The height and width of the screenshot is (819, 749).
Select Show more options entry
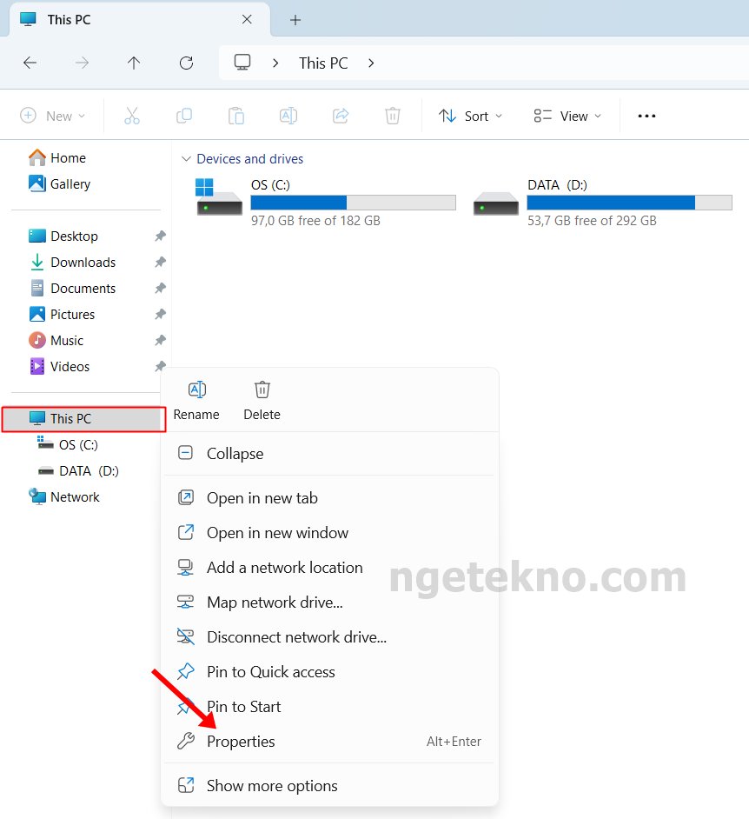point(272,786)
